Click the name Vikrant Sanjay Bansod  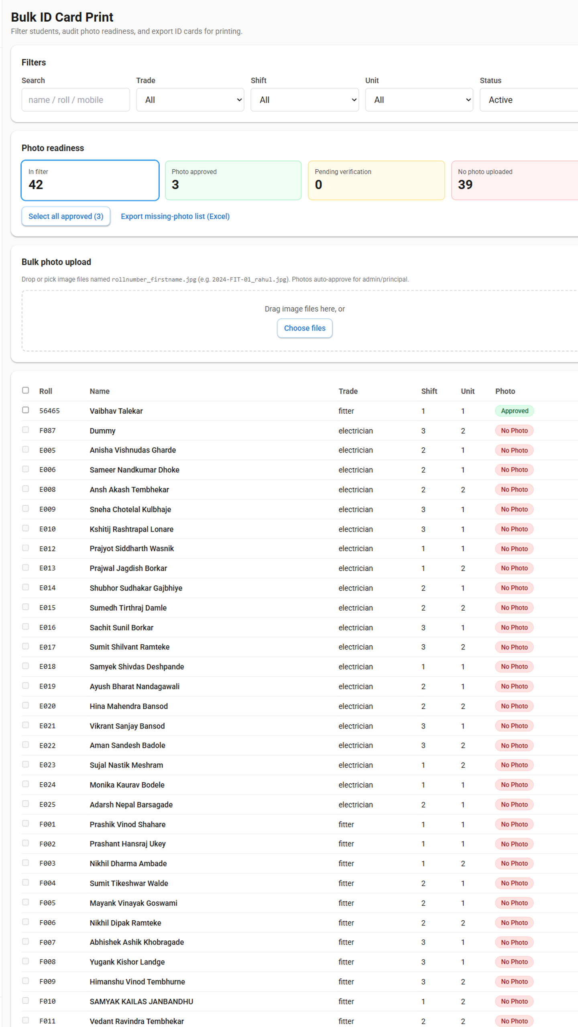(x=127, y=726)
